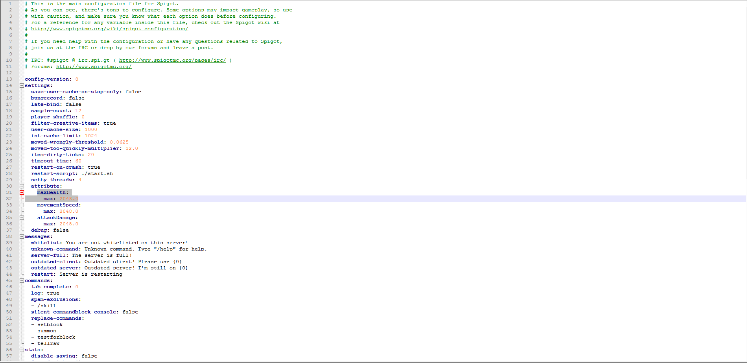Collapse the stats section fold marker
747x363 pixels.
click(22, 350)
